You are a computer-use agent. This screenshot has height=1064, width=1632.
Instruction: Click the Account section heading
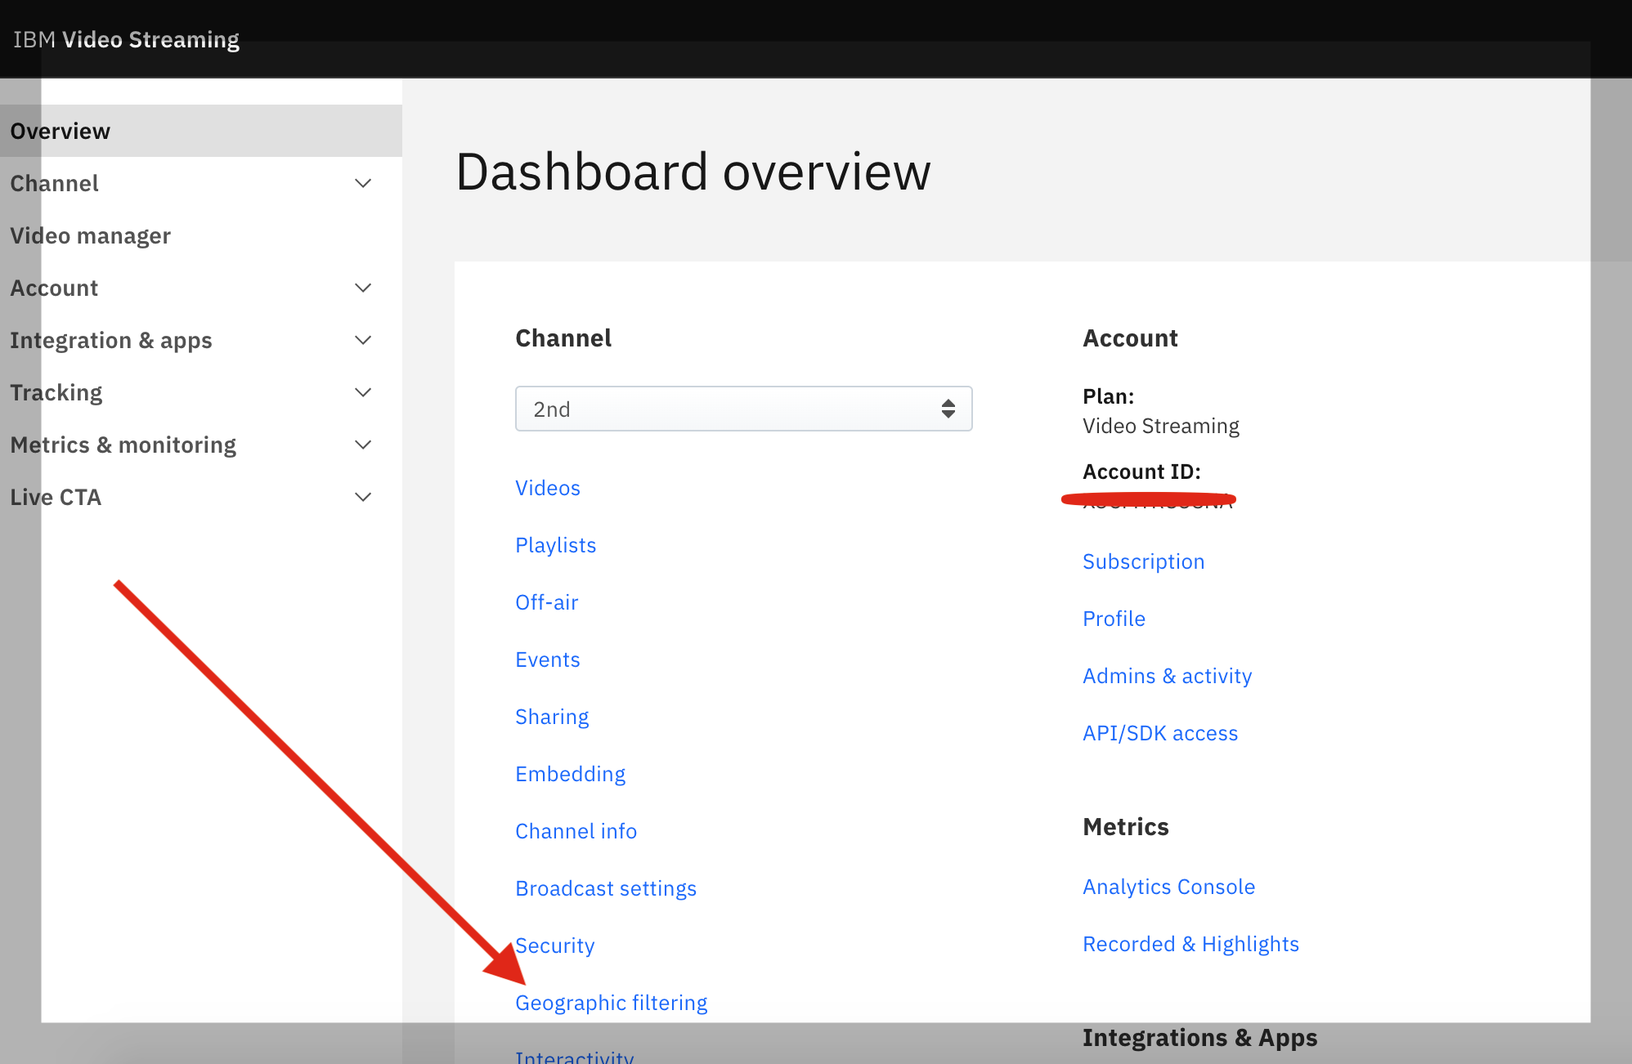1130,338
